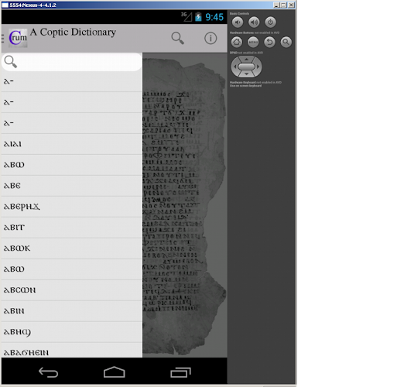397x387 pixels.
Task: Tap the Android recent apps button
Action: coord(180,372)
